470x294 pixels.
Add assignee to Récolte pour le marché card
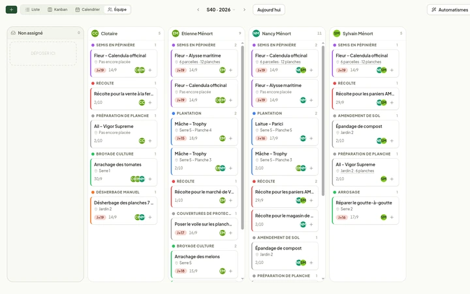pos(231,201)
